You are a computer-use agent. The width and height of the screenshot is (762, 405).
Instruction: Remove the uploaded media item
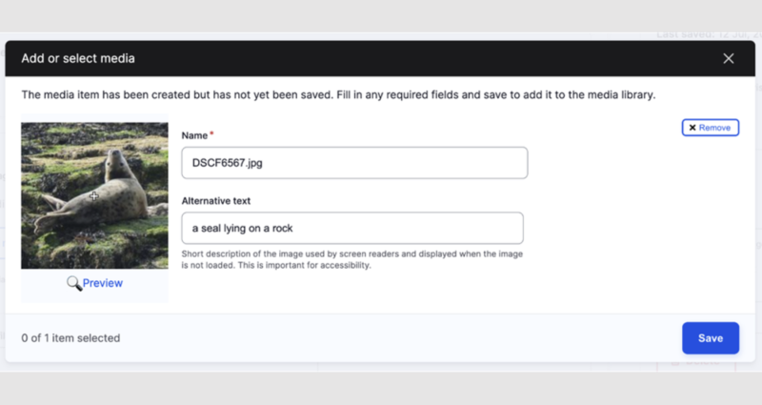coord(710,128)
